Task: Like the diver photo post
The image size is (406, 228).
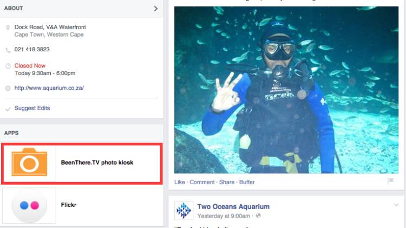Action: pos(179,182)
